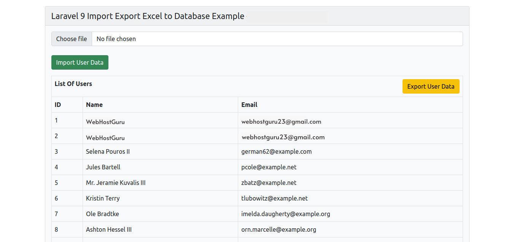
Task: Click the email german62@example.com
Action: point(277,151)
